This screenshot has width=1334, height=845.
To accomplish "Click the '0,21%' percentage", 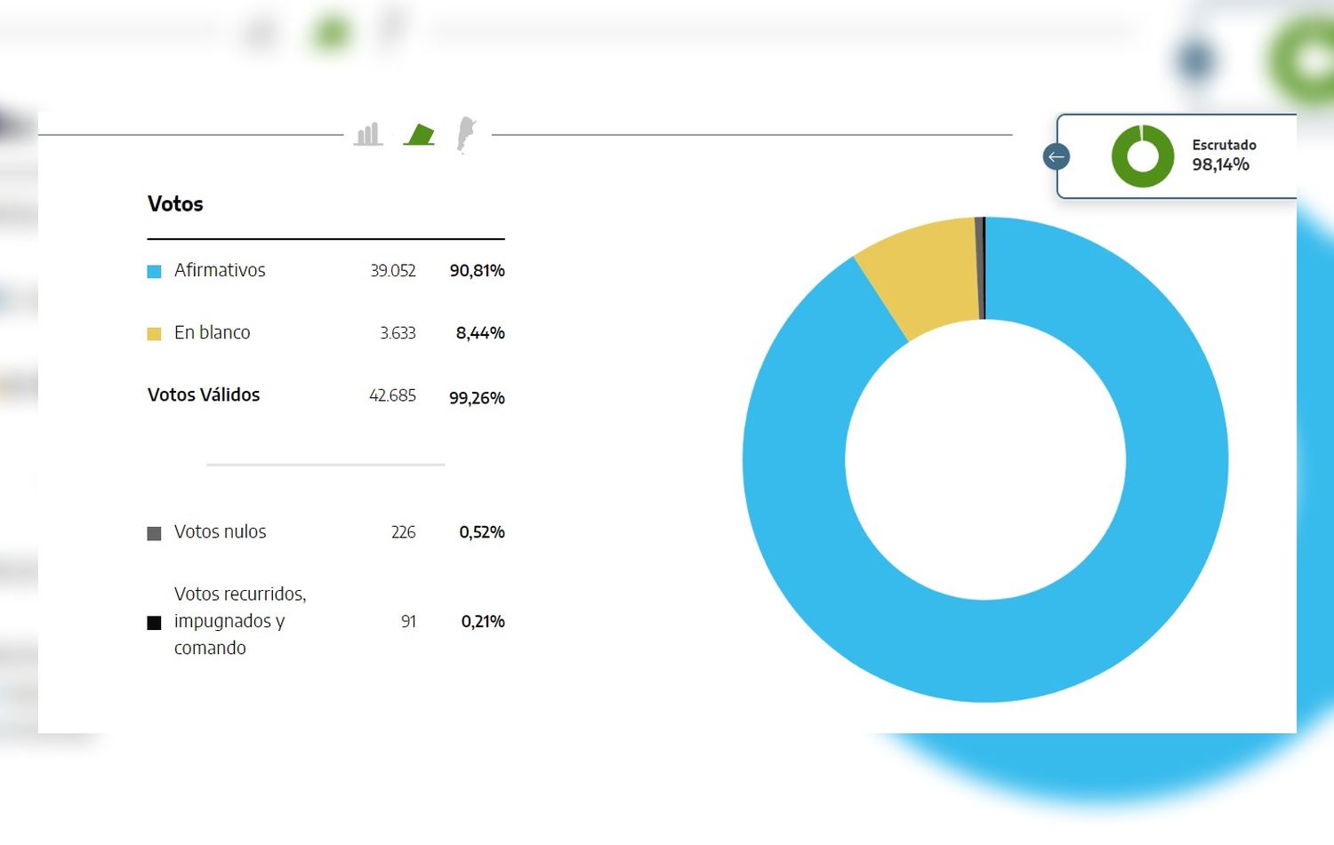I will coord(483,621).
